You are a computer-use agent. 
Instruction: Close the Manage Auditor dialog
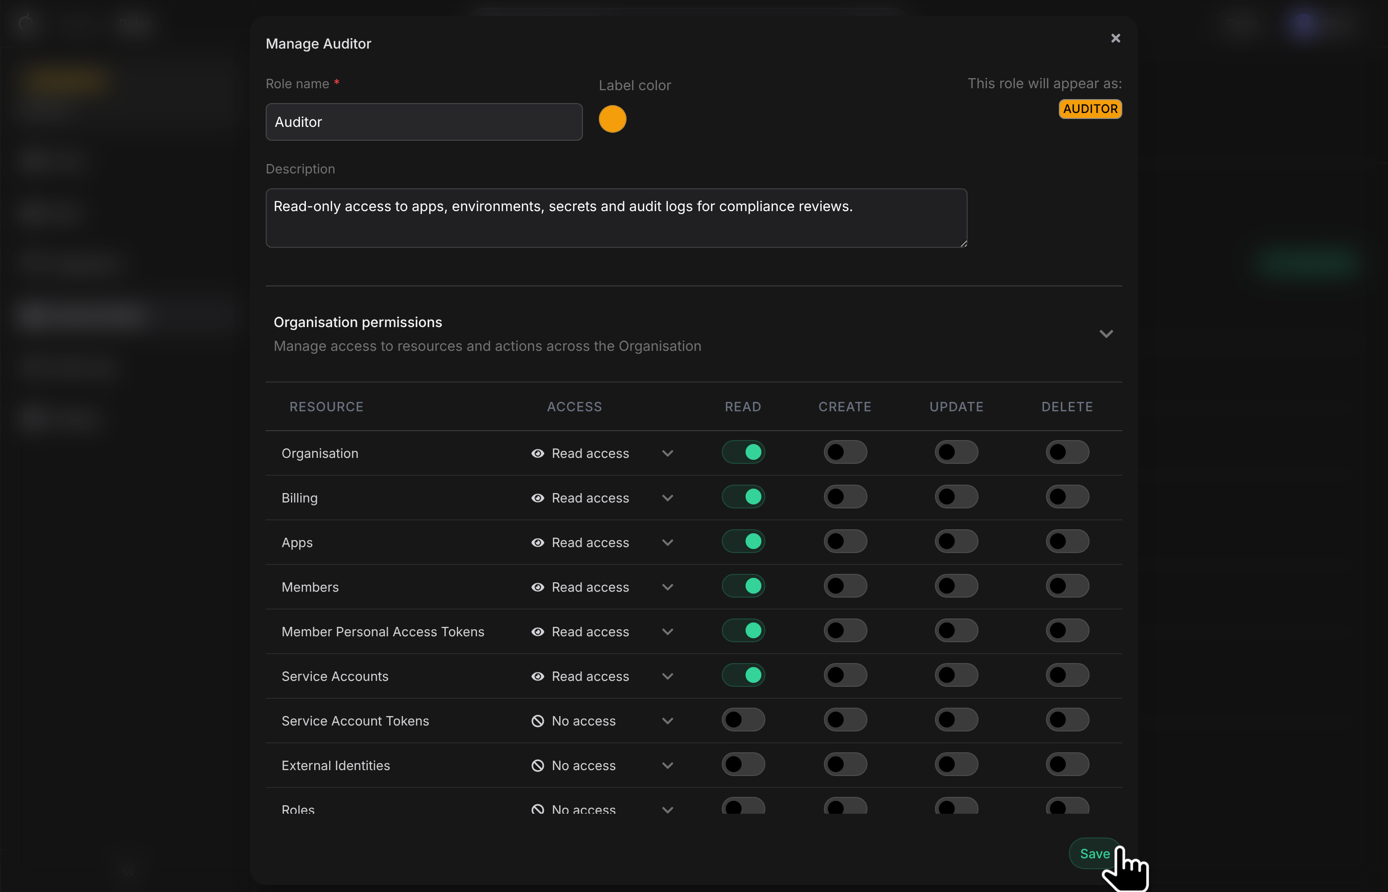pyautogui.click(x=1115, y=38)
